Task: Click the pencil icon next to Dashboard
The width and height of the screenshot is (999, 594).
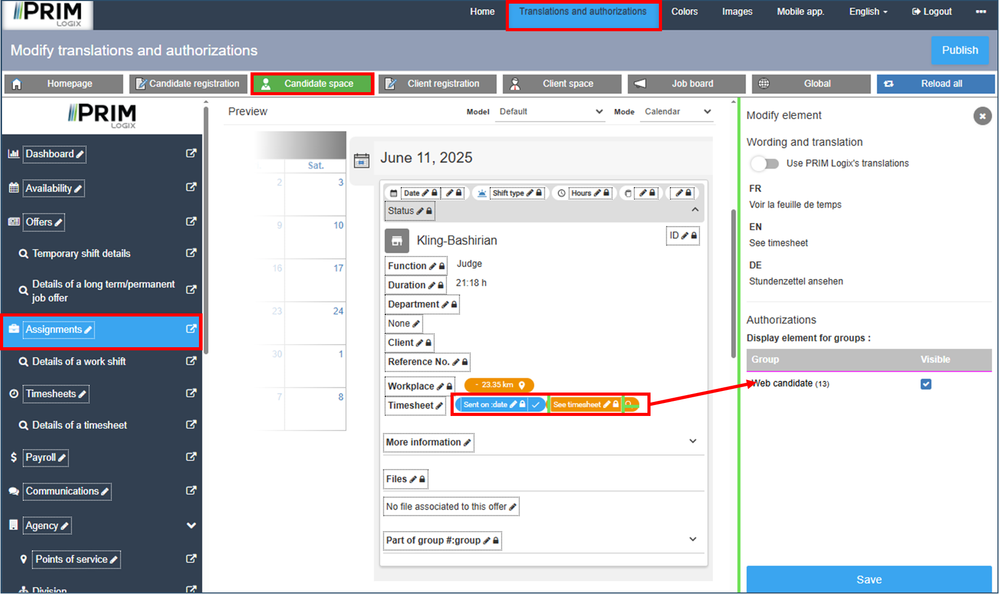Action: (80, 154)
